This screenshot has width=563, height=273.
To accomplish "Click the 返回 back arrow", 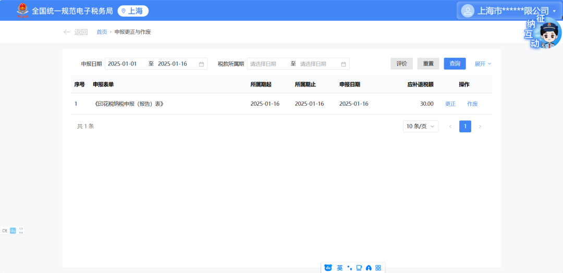I will coord(67,32).
